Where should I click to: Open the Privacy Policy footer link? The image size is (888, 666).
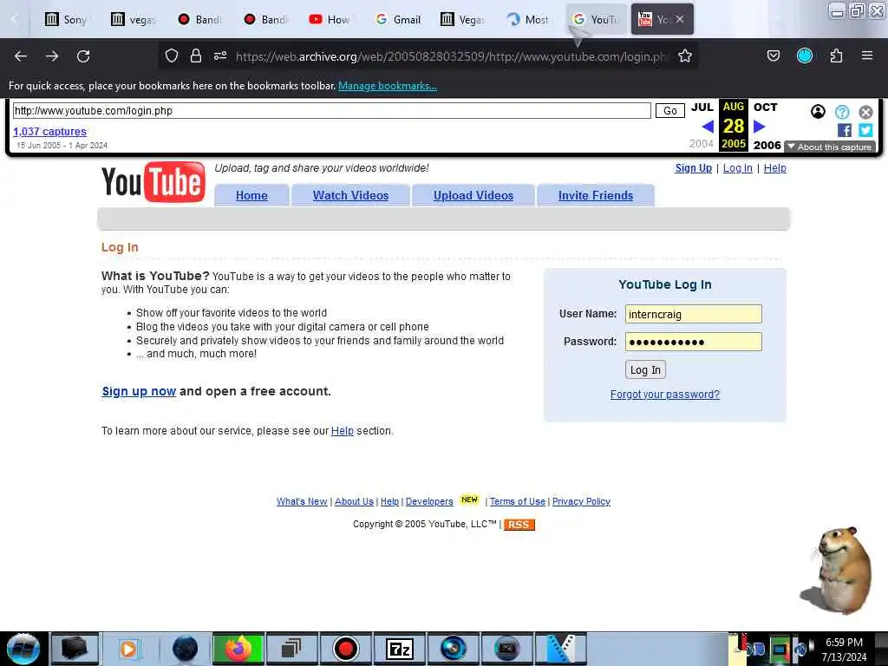click(581, 502)
